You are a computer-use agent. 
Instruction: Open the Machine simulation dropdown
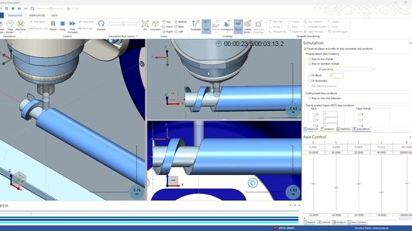click(x=21, y=26)
